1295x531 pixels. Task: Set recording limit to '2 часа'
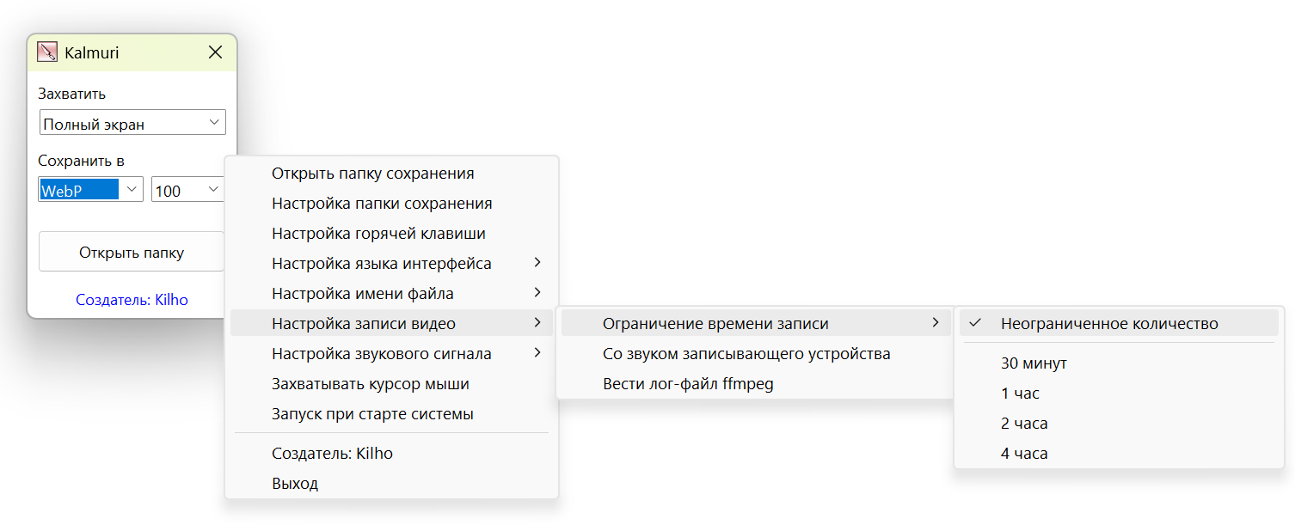[1024, 424]
